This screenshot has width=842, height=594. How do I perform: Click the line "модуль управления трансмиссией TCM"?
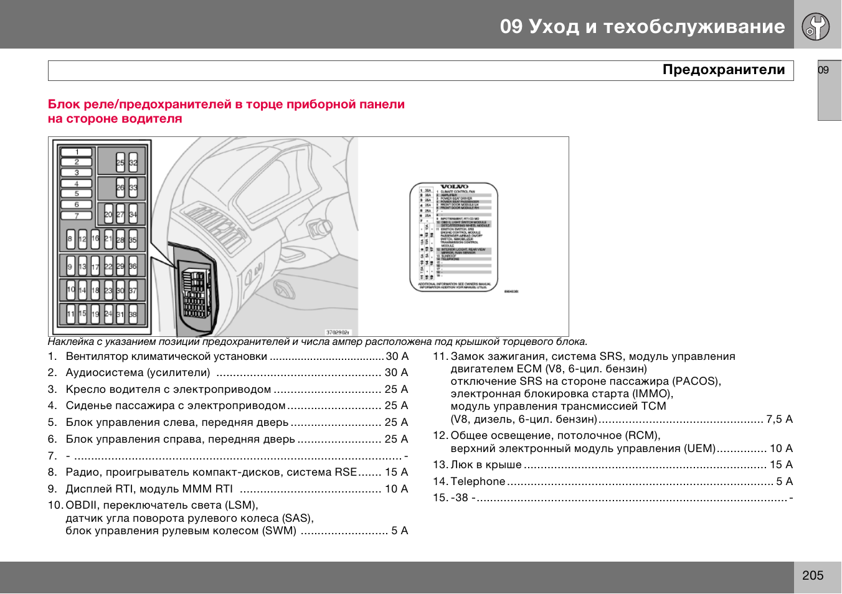tap(559, 407)
